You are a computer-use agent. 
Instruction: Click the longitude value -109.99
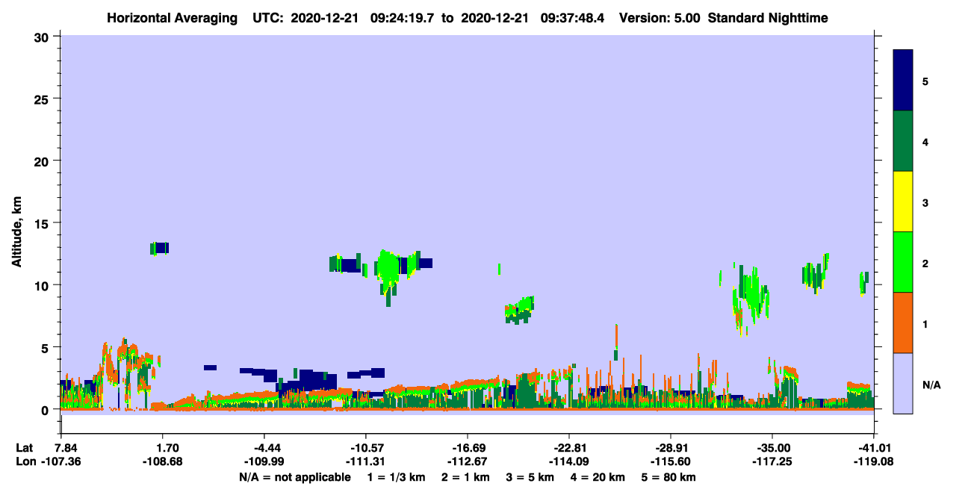(x=264, y=461)
